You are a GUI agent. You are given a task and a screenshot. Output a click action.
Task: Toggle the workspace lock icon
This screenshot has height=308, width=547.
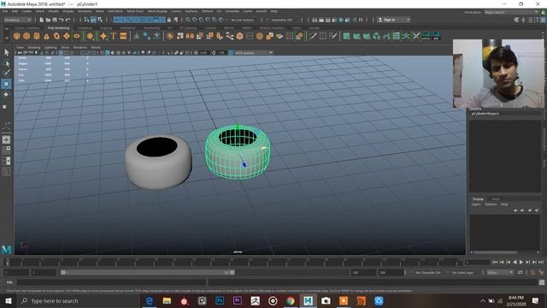point(544,12)
